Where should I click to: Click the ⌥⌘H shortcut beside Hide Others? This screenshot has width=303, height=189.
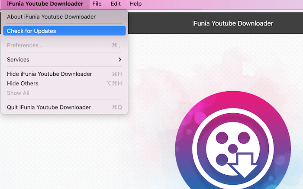[x=114, y=83]
